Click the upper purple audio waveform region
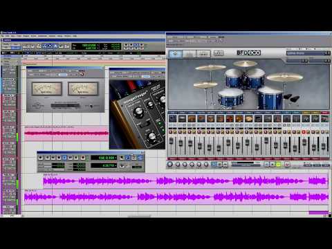Screen dimensions: 332x249 click(185, 181)
